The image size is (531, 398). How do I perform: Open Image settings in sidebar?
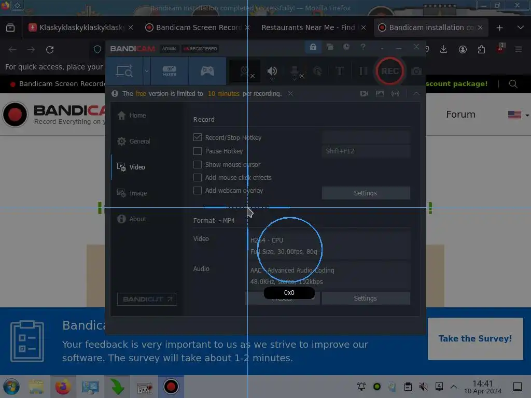(x=132, y=193)
